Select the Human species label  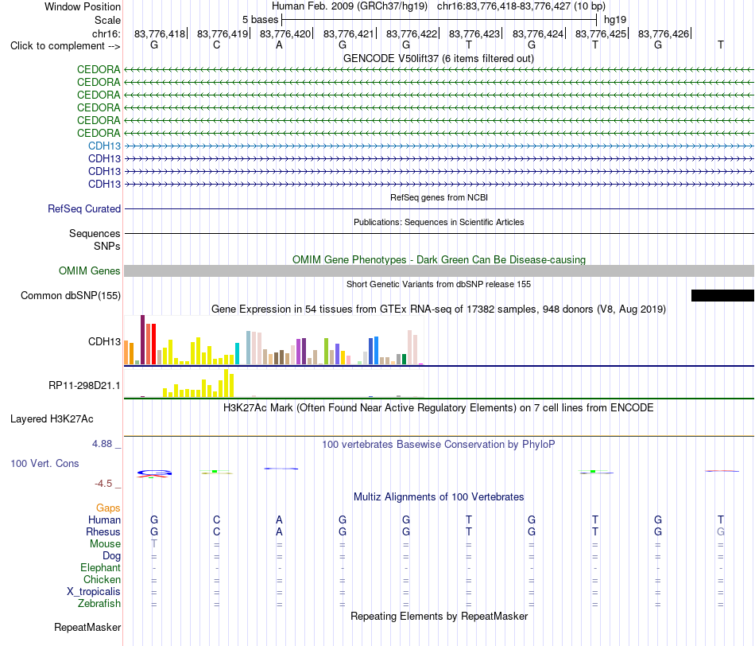(x=104, y=520)
